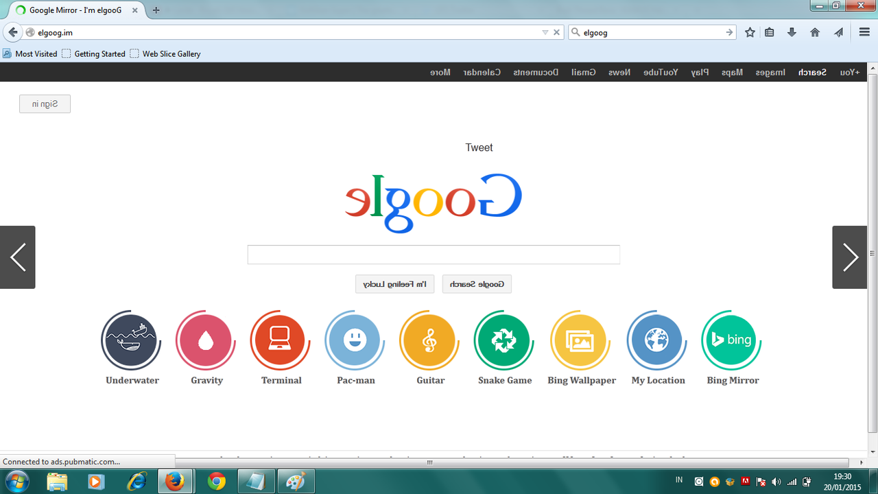878x494 pixels.
Task: Open a new tab with the plus button
Action: click(x=156, y=10)
